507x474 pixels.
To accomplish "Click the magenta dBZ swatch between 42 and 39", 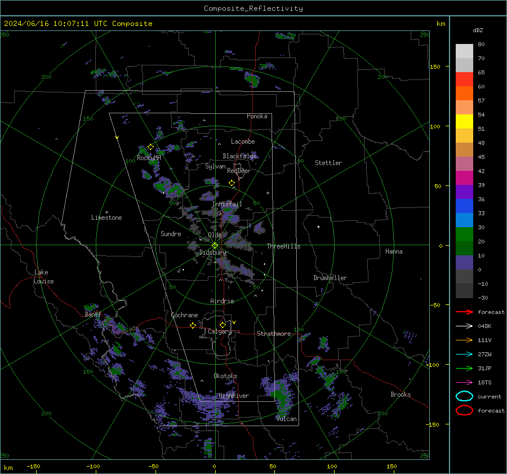I will pyautogui.click(x=464, y=178).
